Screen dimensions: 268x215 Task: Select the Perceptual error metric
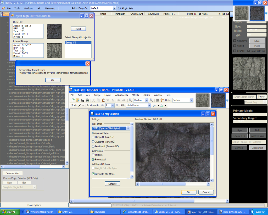tap(93, 160)
